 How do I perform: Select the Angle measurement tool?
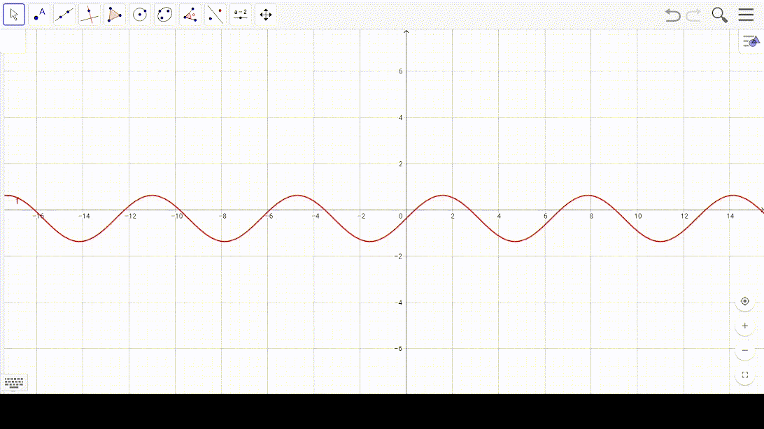(x=190, y=15)
